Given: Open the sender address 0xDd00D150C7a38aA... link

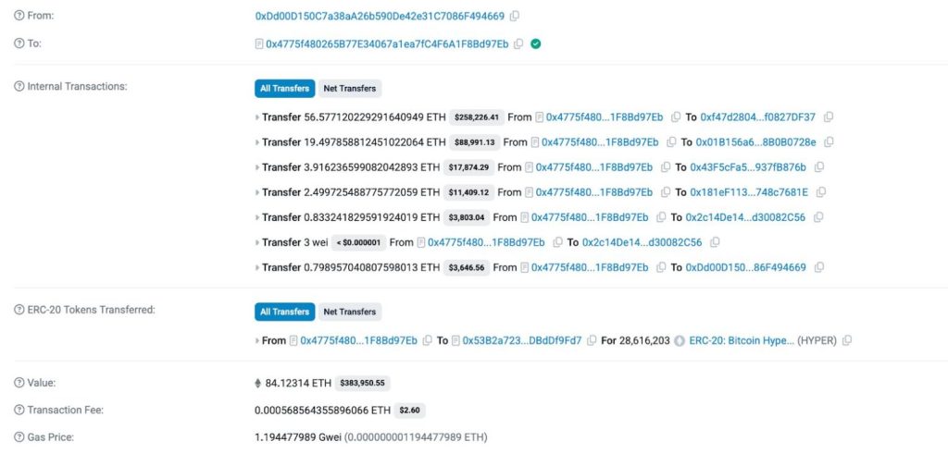Looking at the screenshot, I should click(380, 17).
